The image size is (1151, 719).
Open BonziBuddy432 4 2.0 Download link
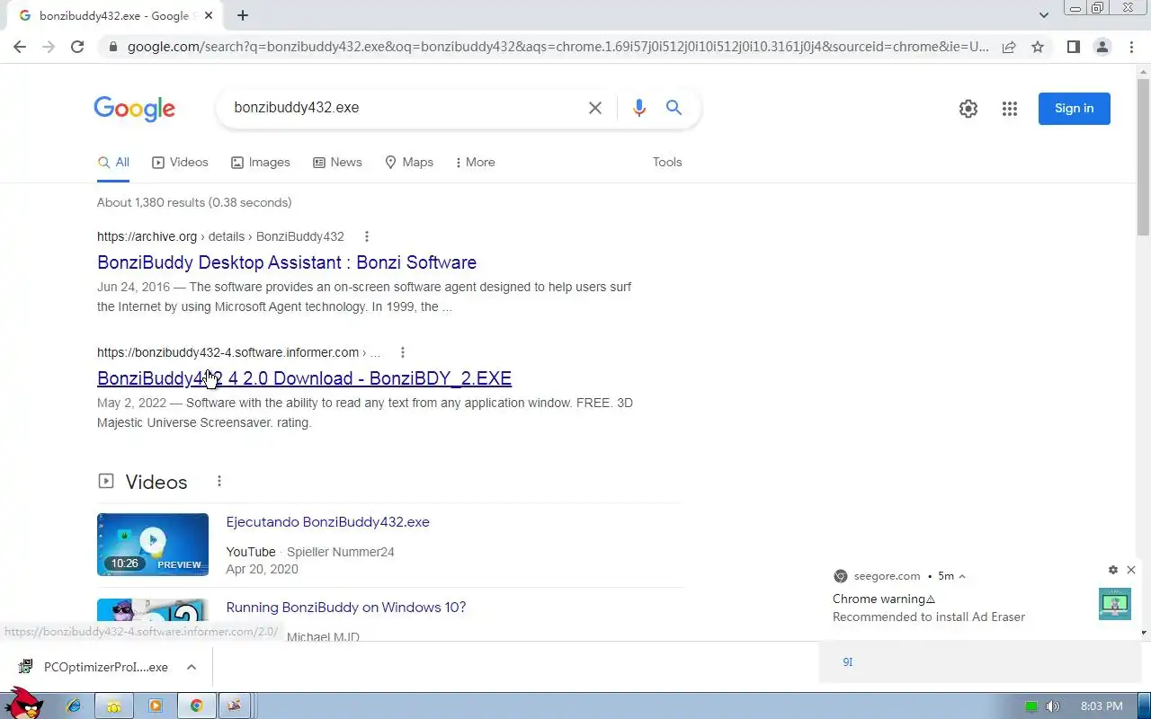coord(304,378)
